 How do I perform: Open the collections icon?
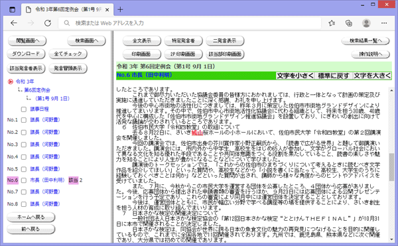pos(349,23)
